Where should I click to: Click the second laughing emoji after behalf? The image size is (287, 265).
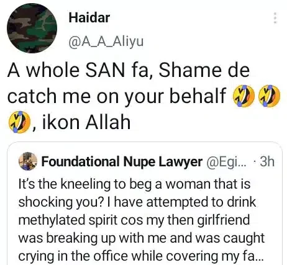click(x=269, y=96)
